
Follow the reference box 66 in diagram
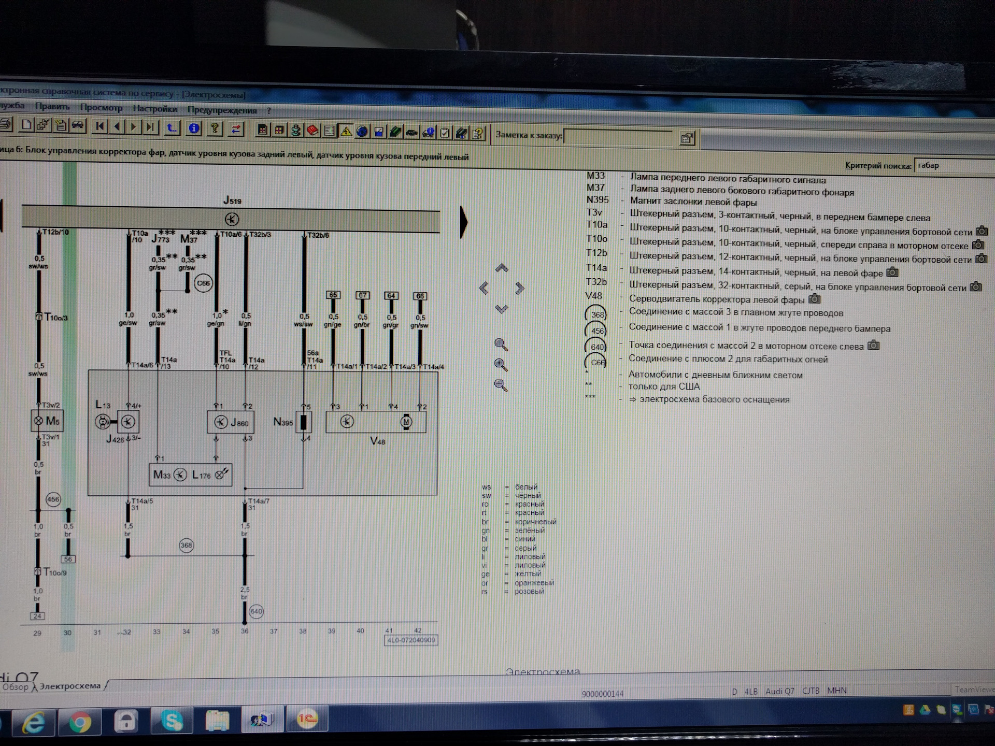coord(420,296)
